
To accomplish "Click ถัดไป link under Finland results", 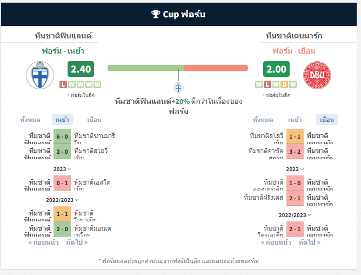I will pyautogui.click(x=77, y=243).
